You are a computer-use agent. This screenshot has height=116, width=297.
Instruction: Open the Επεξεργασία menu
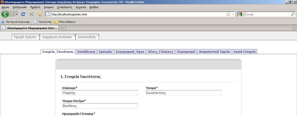(x=20, y=7)
